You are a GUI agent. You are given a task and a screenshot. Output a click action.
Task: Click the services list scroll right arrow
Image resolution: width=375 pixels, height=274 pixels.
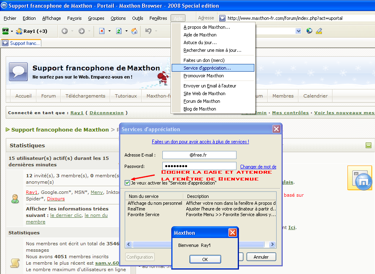coord(272,244)
